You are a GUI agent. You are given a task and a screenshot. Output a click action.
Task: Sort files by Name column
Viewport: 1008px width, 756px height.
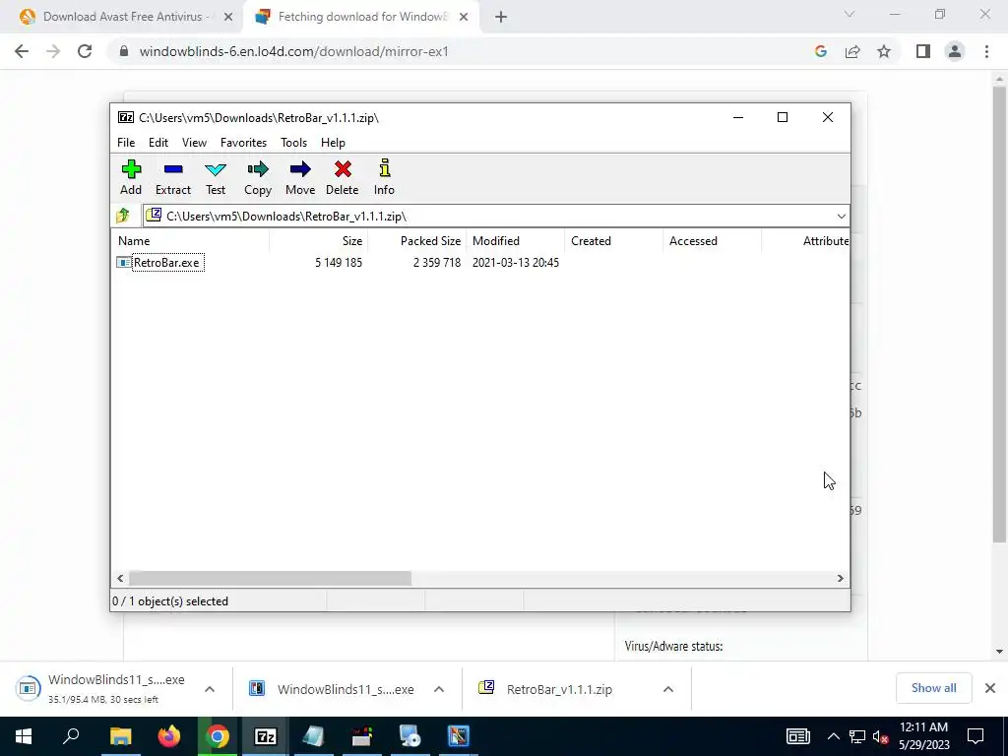click(190, 241)
